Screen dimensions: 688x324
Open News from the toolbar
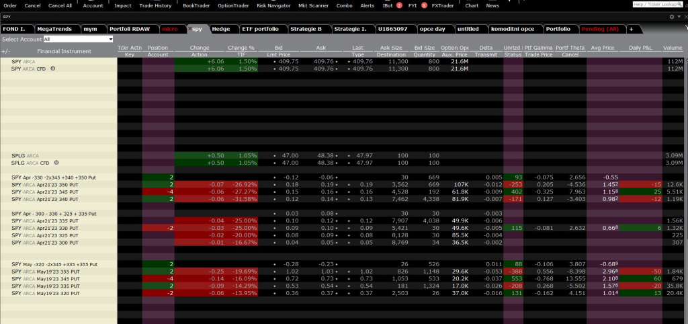tap(492, 5)
